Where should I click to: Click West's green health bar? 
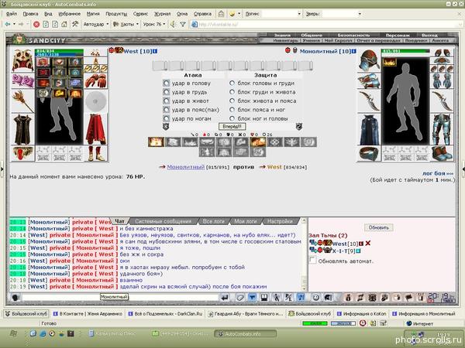[59, 51]
